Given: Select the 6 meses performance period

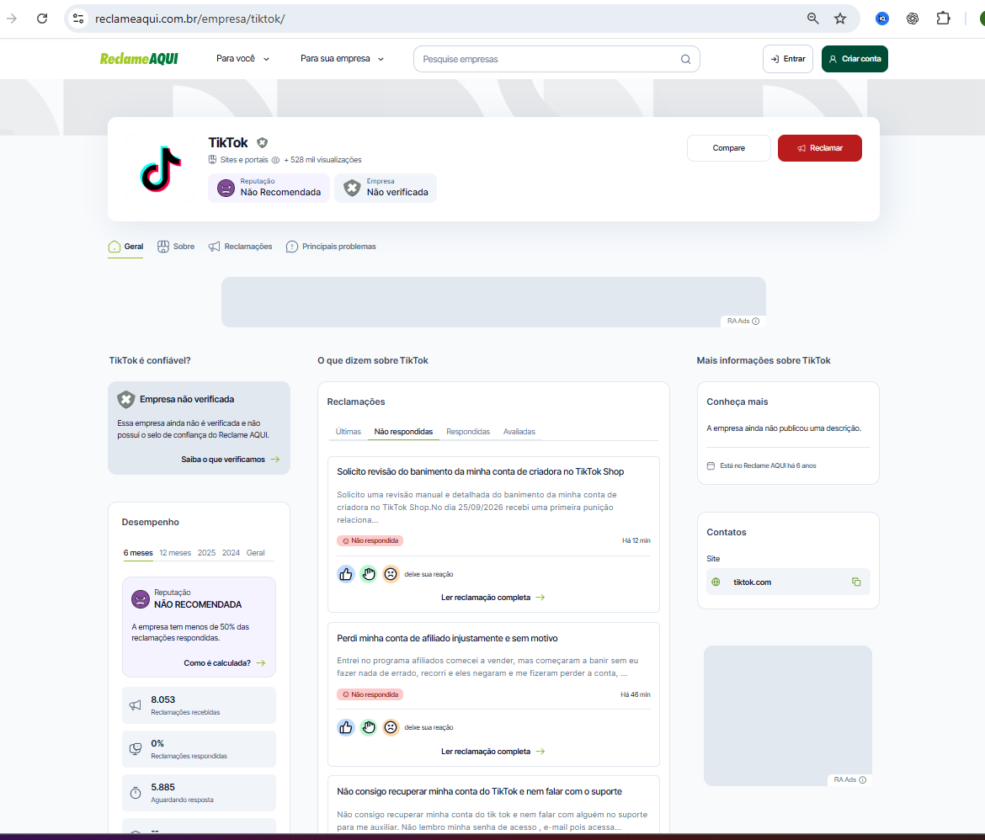Looking at the screenshot, I should [x=138, y=553].
